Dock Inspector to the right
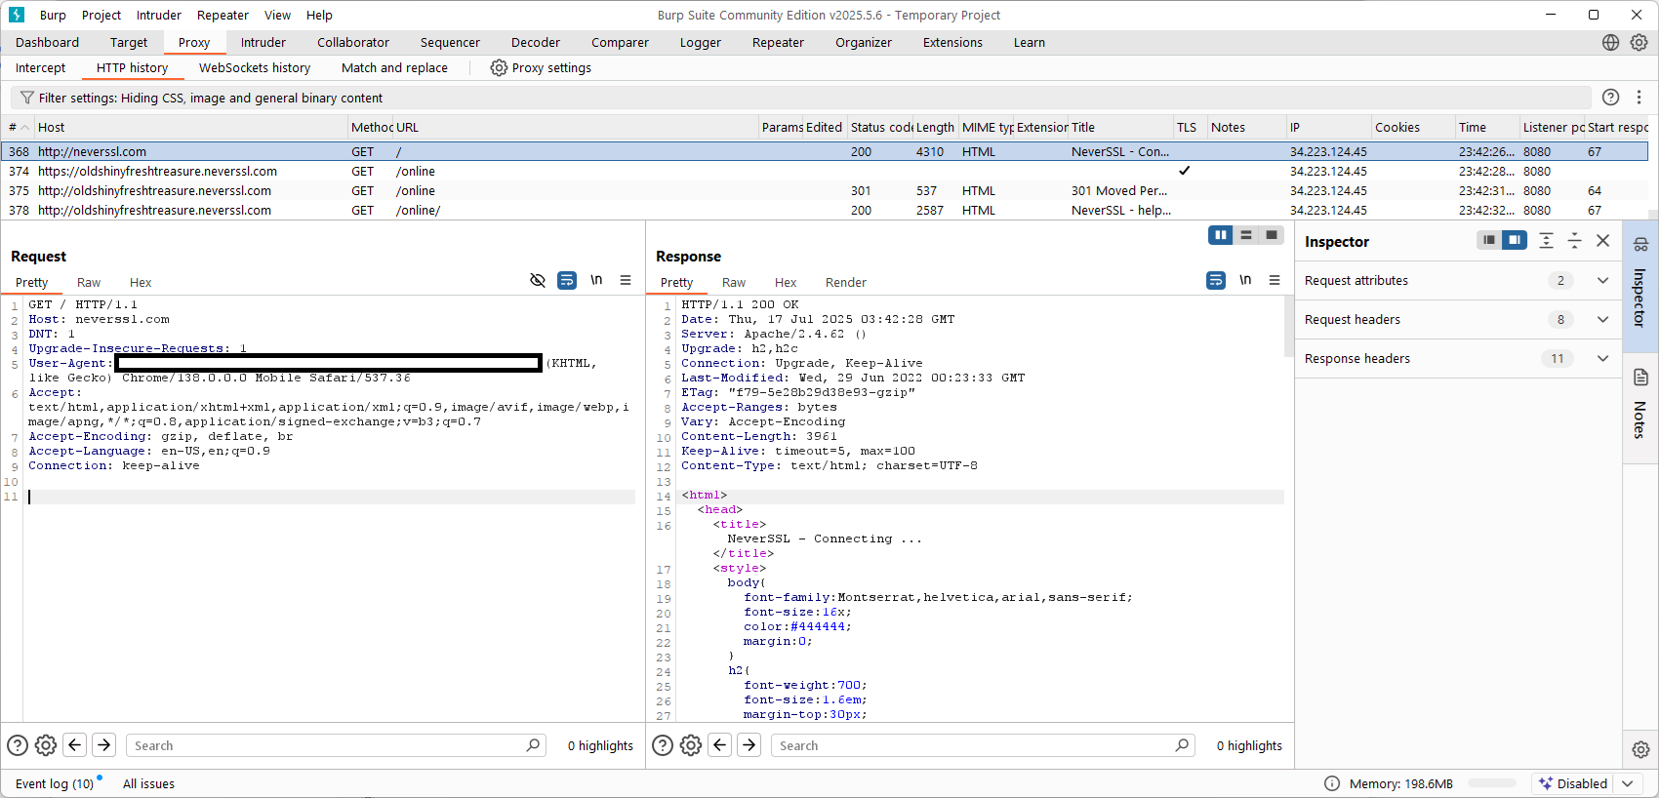Screen dimensions: 1659x798 [x=1515, y=240]
